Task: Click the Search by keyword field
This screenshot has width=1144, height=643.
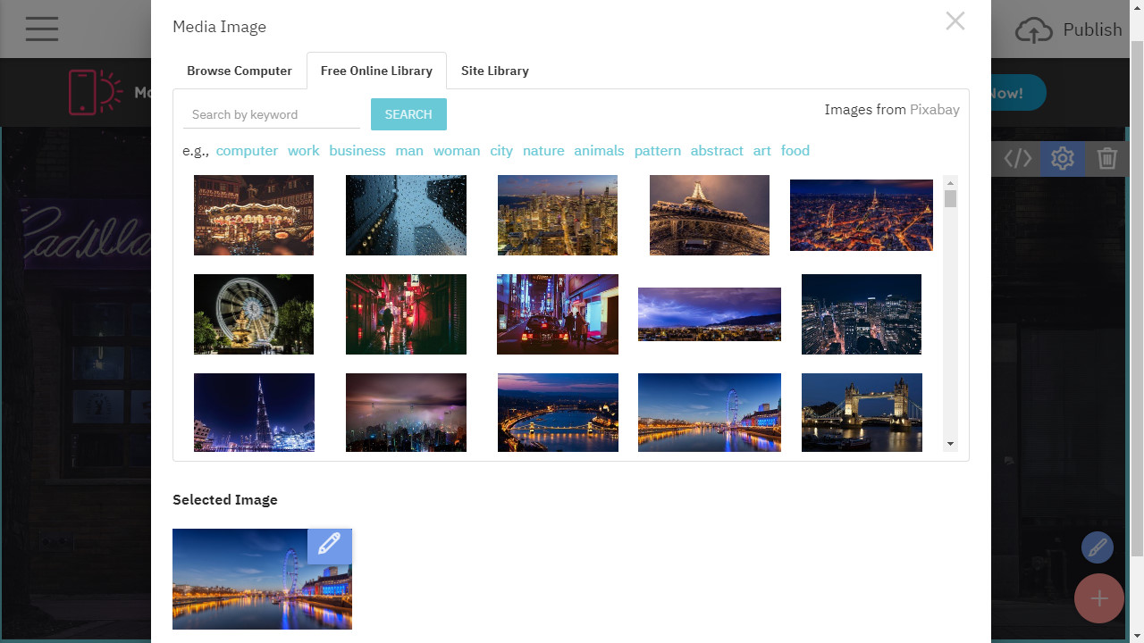Action: (x=272, y=114)
